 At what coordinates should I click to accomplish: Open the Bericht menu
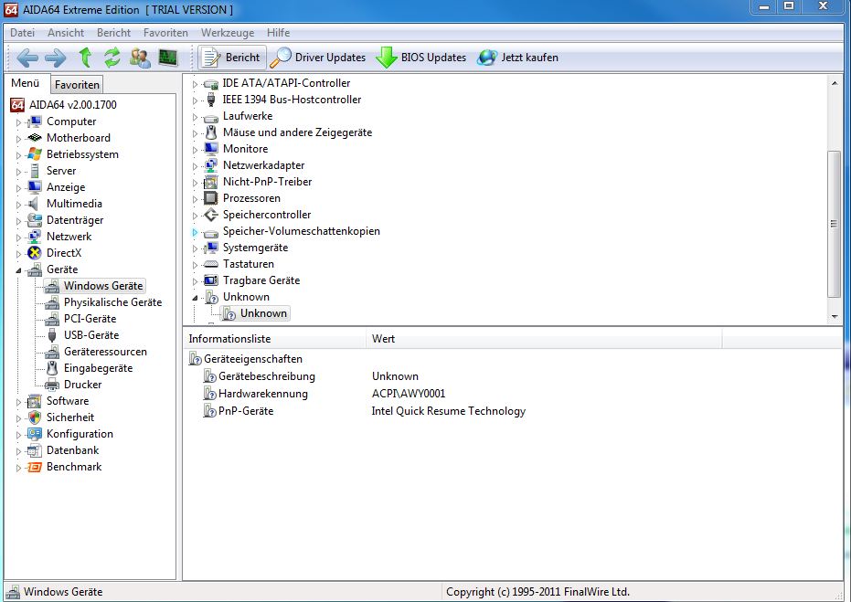113,33
